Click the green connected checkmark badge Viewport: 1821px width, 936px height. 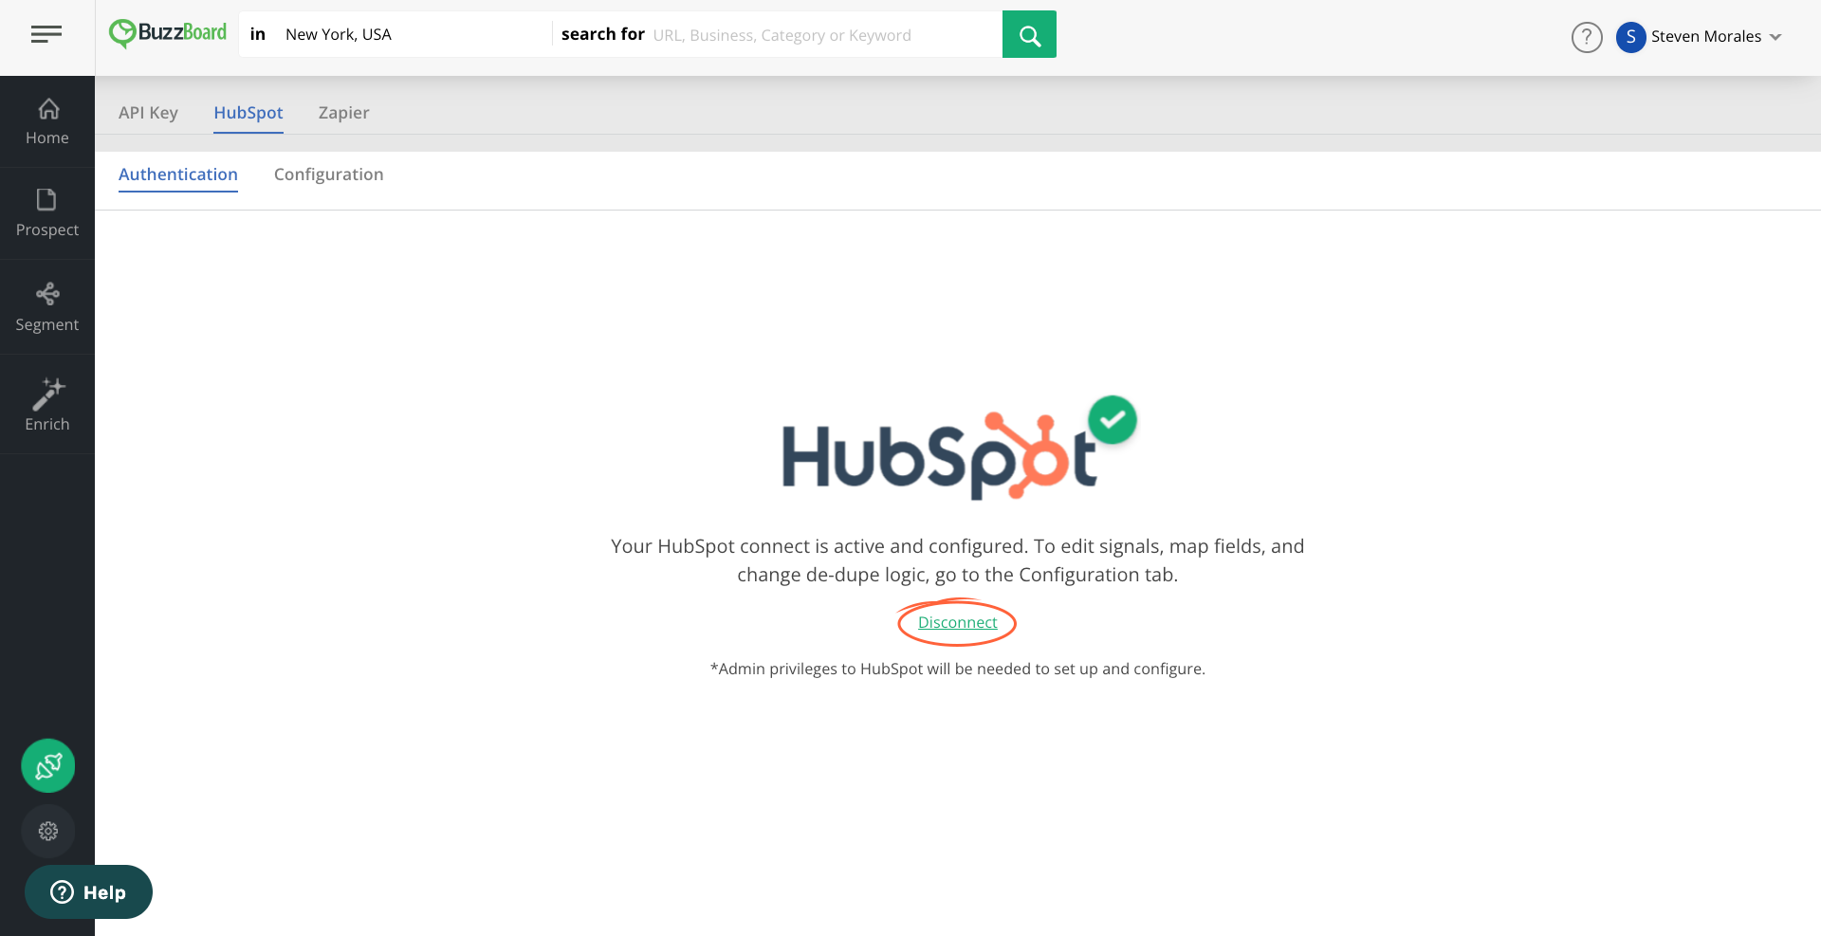pos(1113,419)
